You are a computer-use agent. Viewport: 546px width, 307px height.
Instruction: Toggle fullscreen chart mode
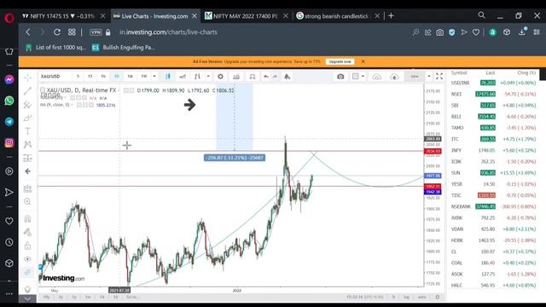439,76
